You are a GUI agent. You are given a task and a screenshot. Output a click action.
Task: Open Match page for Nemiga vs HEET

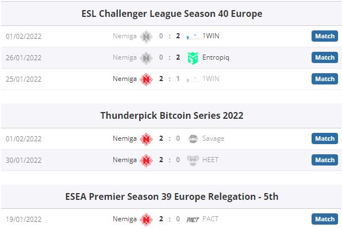(x=325, y=160)
